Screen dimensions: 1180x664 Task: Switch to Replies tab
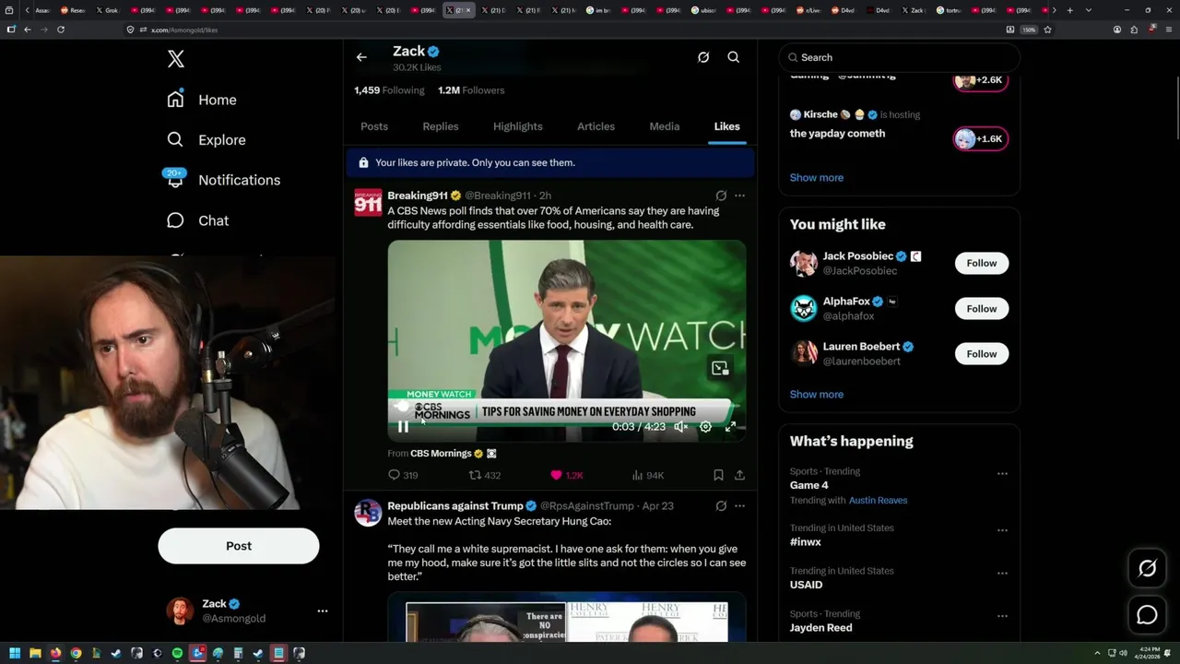click(441, 126)
